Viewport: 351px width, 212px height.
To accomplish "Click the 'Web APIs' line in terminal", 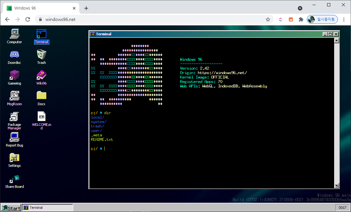I will tap(223, 86).
